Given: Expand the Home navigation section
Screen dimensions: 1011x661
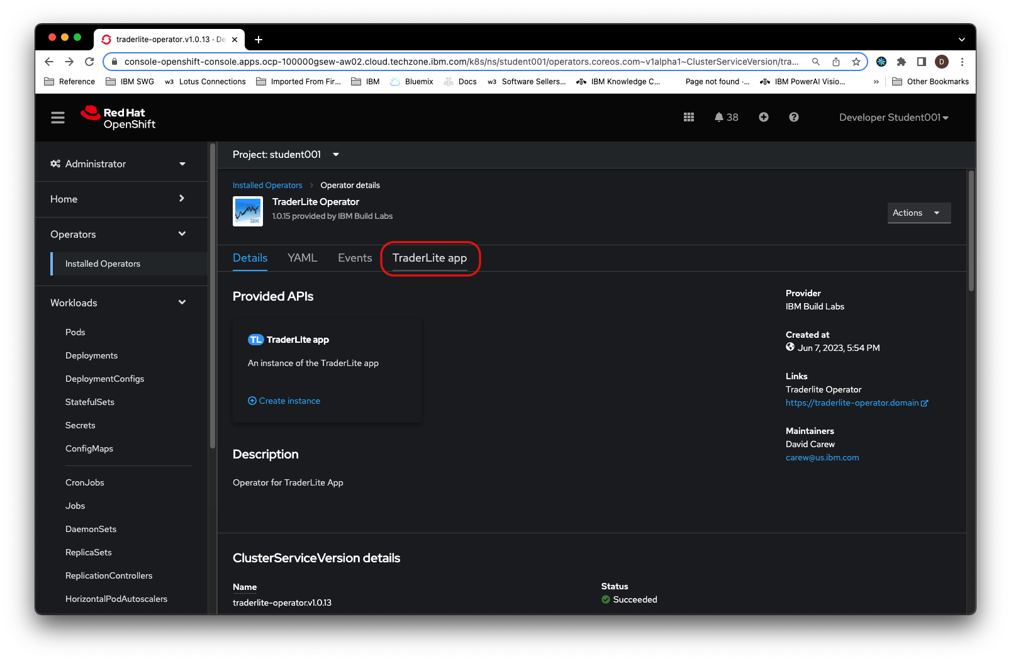Looking at the screenshot, I should point(118,199).
